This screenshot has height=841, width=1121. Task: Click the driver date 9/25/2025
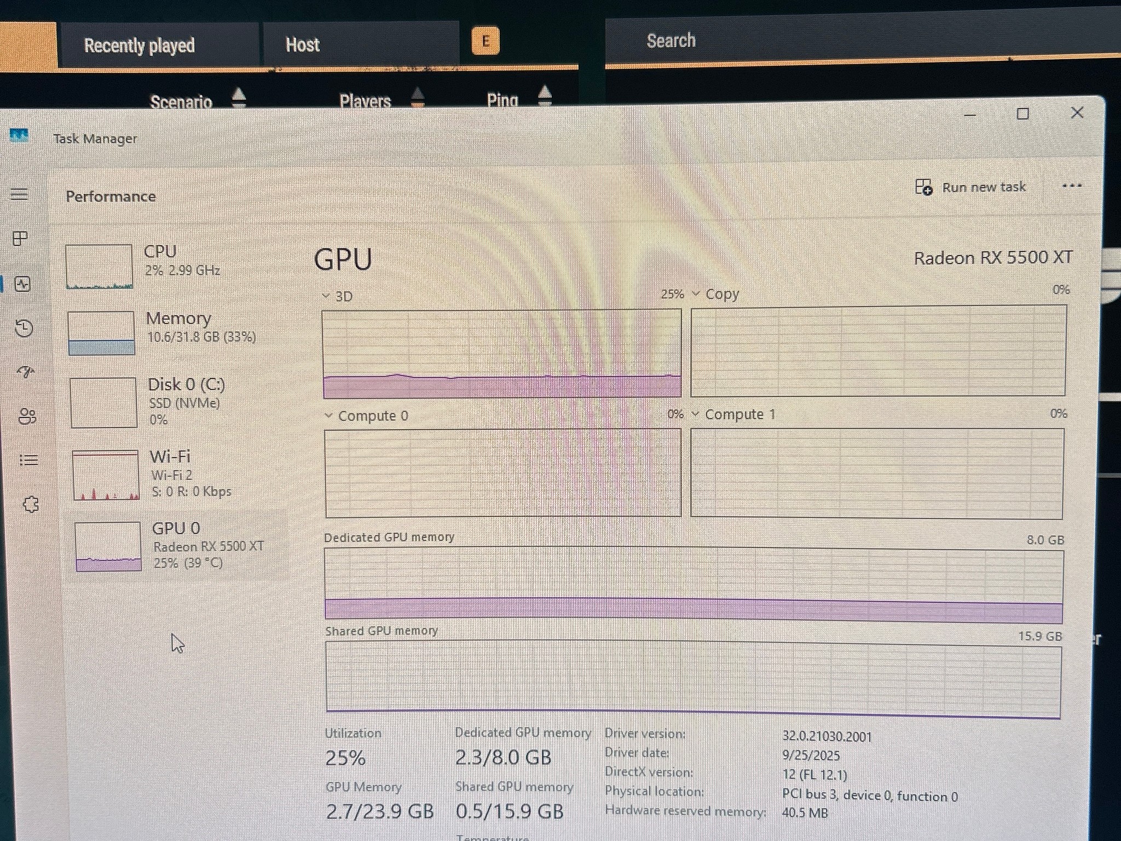click(811, 756)
